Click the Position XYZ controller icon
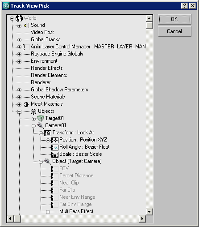The width and height of the screenshot is (199, 227). click(x=55, y=140)
